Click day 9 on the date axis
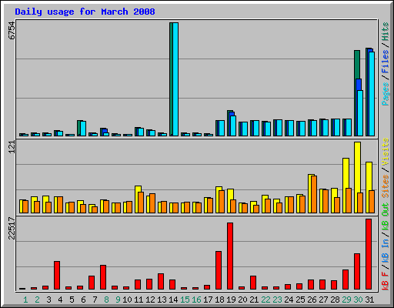 coord(118,300)
